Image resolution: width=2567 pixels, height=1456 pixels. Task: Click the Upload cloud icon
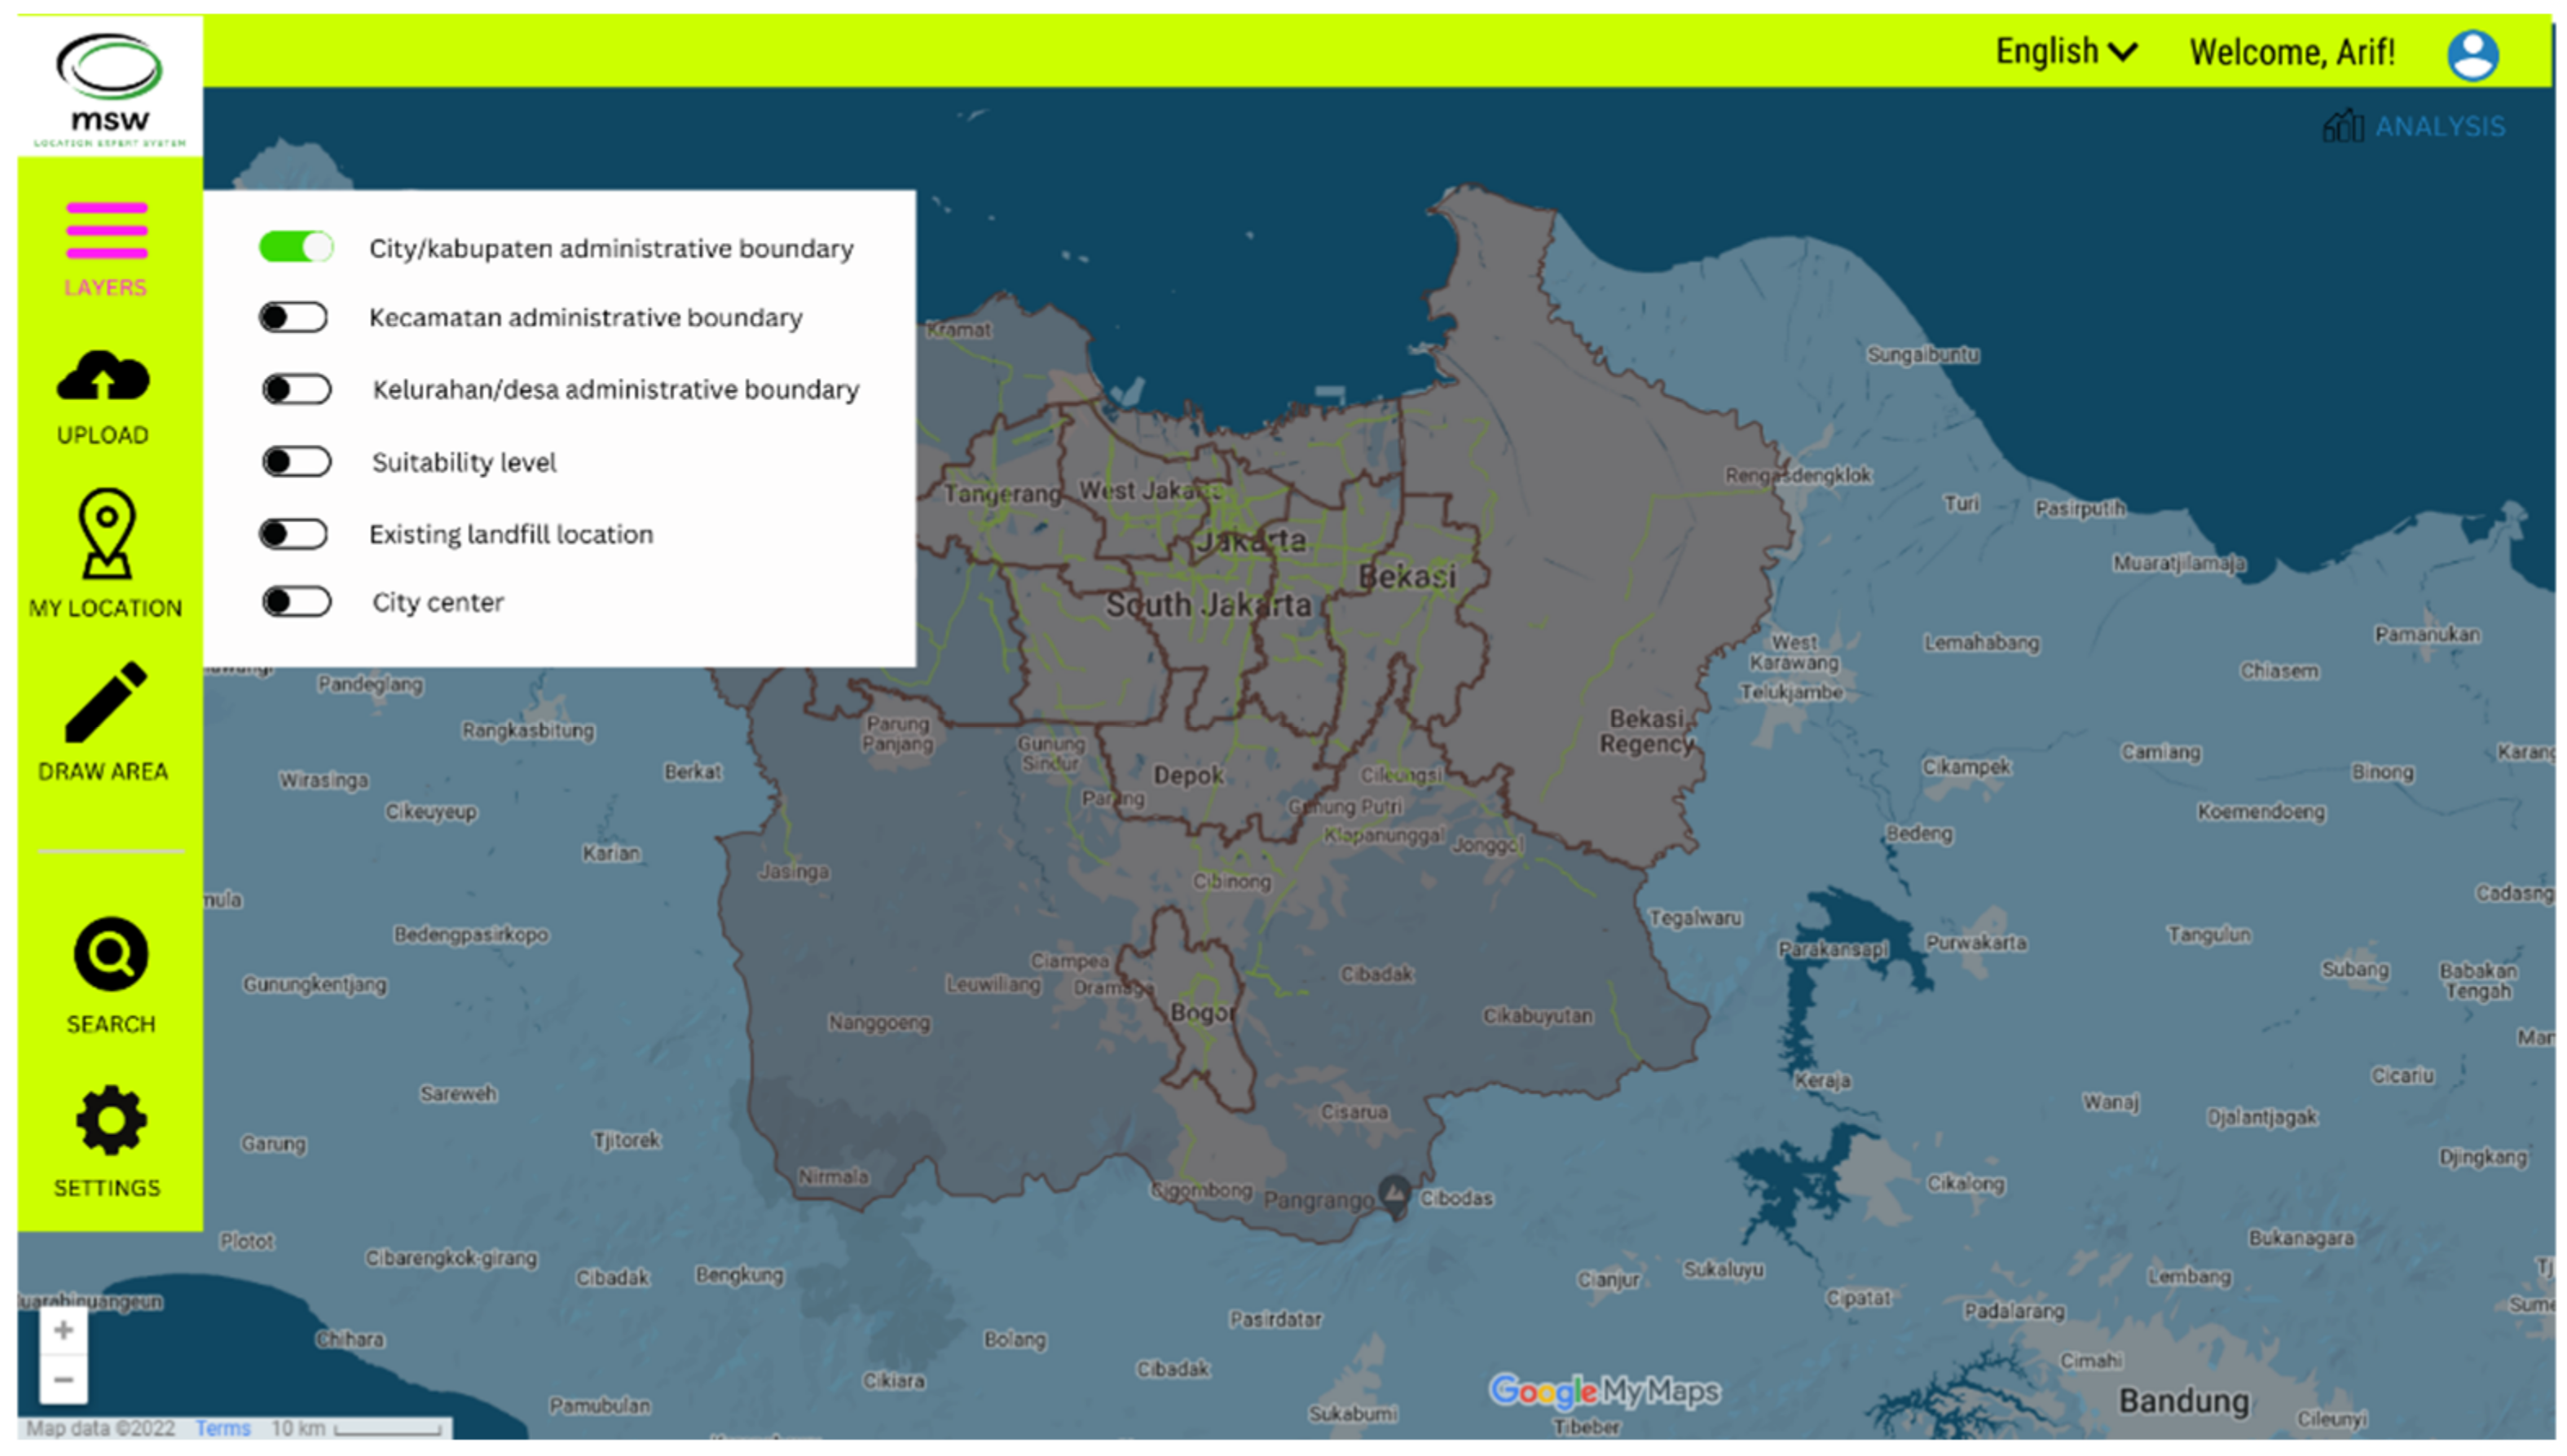coord(103,376)
